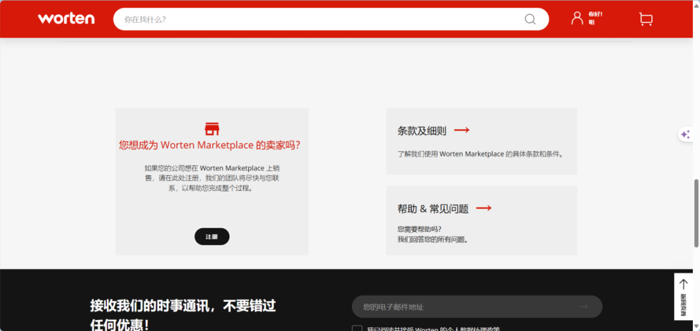Click text 您需要帮助吗?
Screen dimensions: 700x331
point(419,230)
